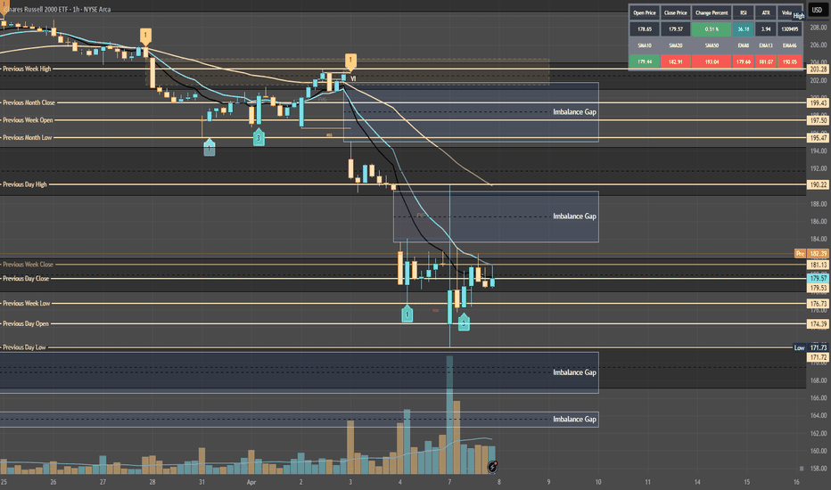Click the Pre 182.39 pre-market price label
Image resolution: width=831 pixels, height=490 pixels.
[811, 254]
